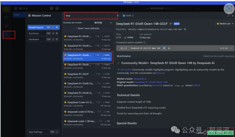Screen dimensions: 235x137
Task: Open Discover magnifier icon in left sidebar
Action: click(6, 35)
